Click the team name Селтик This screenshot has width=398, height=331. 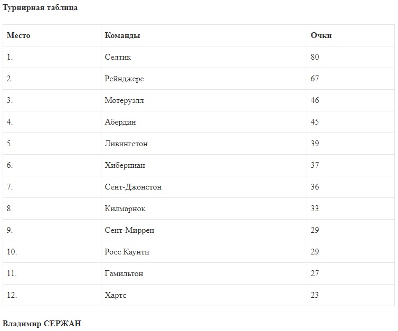click(118, 57)
